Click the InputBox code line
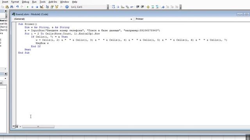This screenshot has height=140, width=250. (92, 30)
